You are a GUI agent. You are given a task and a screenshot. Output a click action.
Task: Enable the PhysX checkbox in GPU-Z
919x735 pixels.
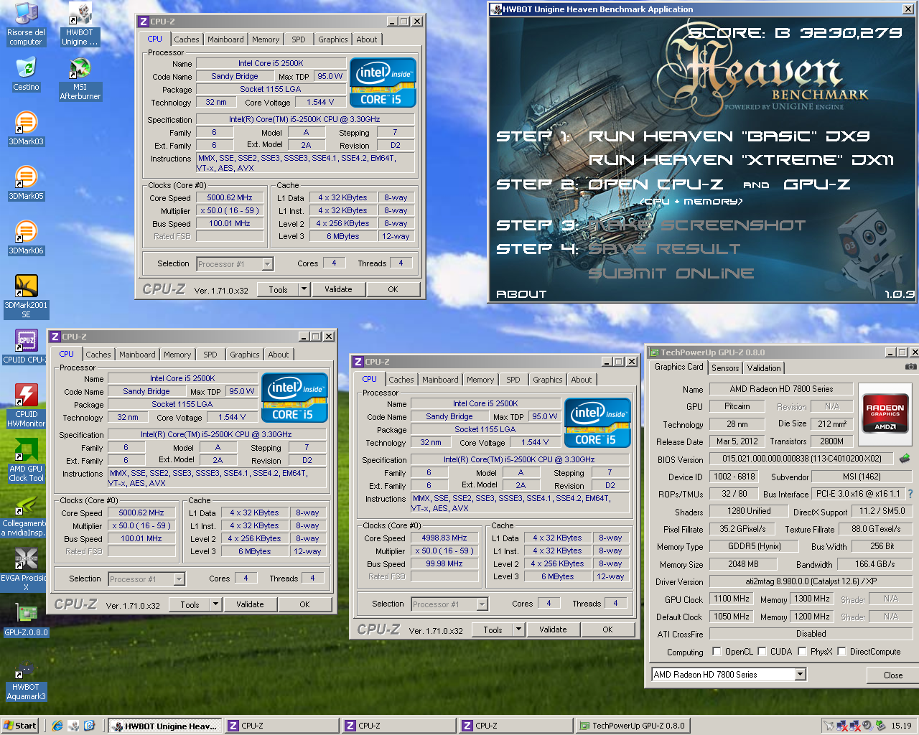[802, 652]
